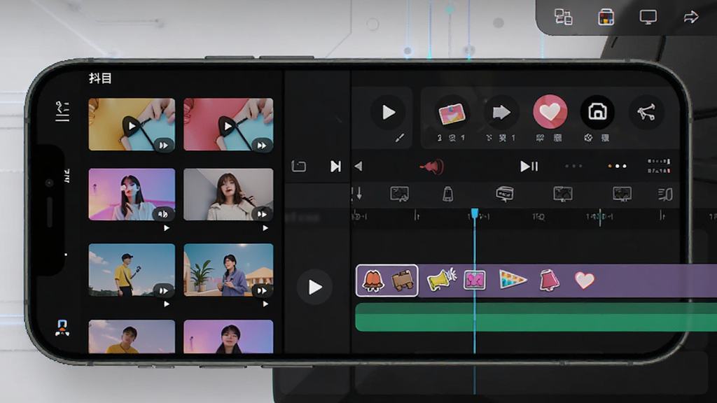717x403 pixels.
Task: Select the white heart sticker on the track
Action: click(x=585, y=280)
